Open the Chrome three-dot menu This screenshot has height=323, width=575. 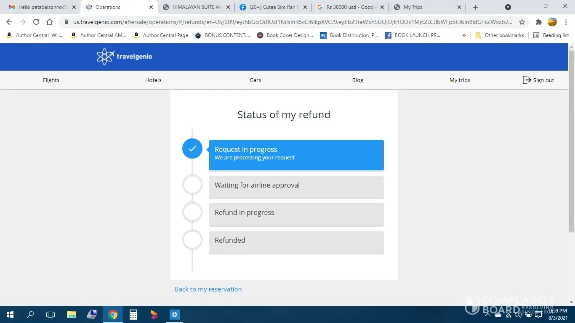566,22
